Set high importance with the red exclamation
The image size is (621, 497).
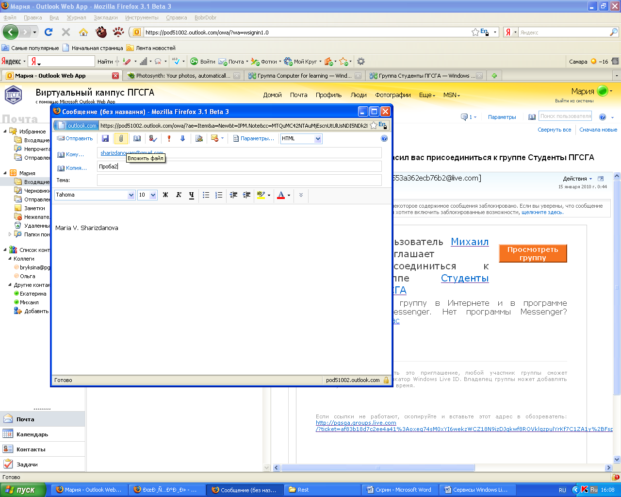(x=169, y=139)
